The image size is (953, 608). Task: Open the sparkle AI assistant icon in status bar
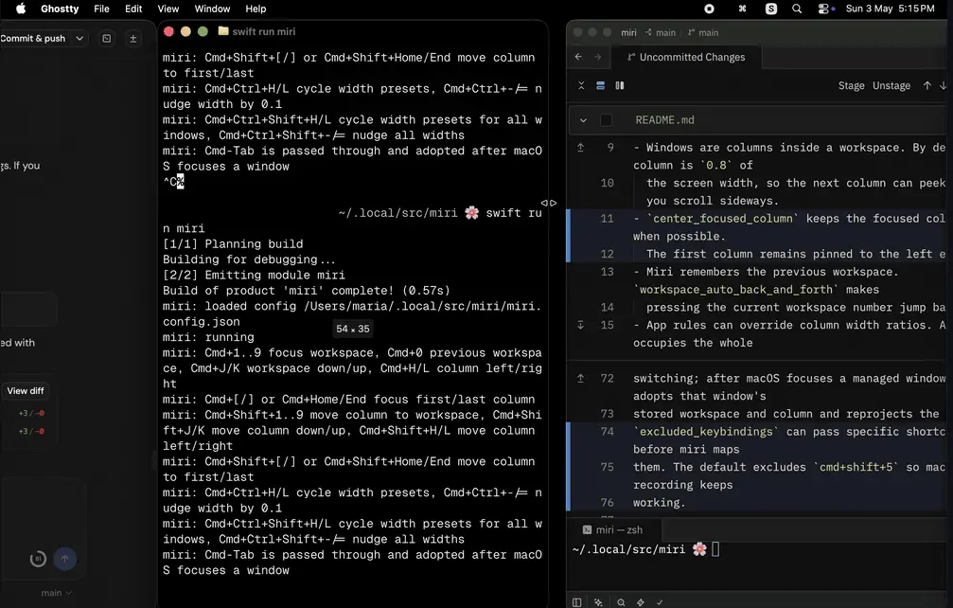[x=599, y=602]
